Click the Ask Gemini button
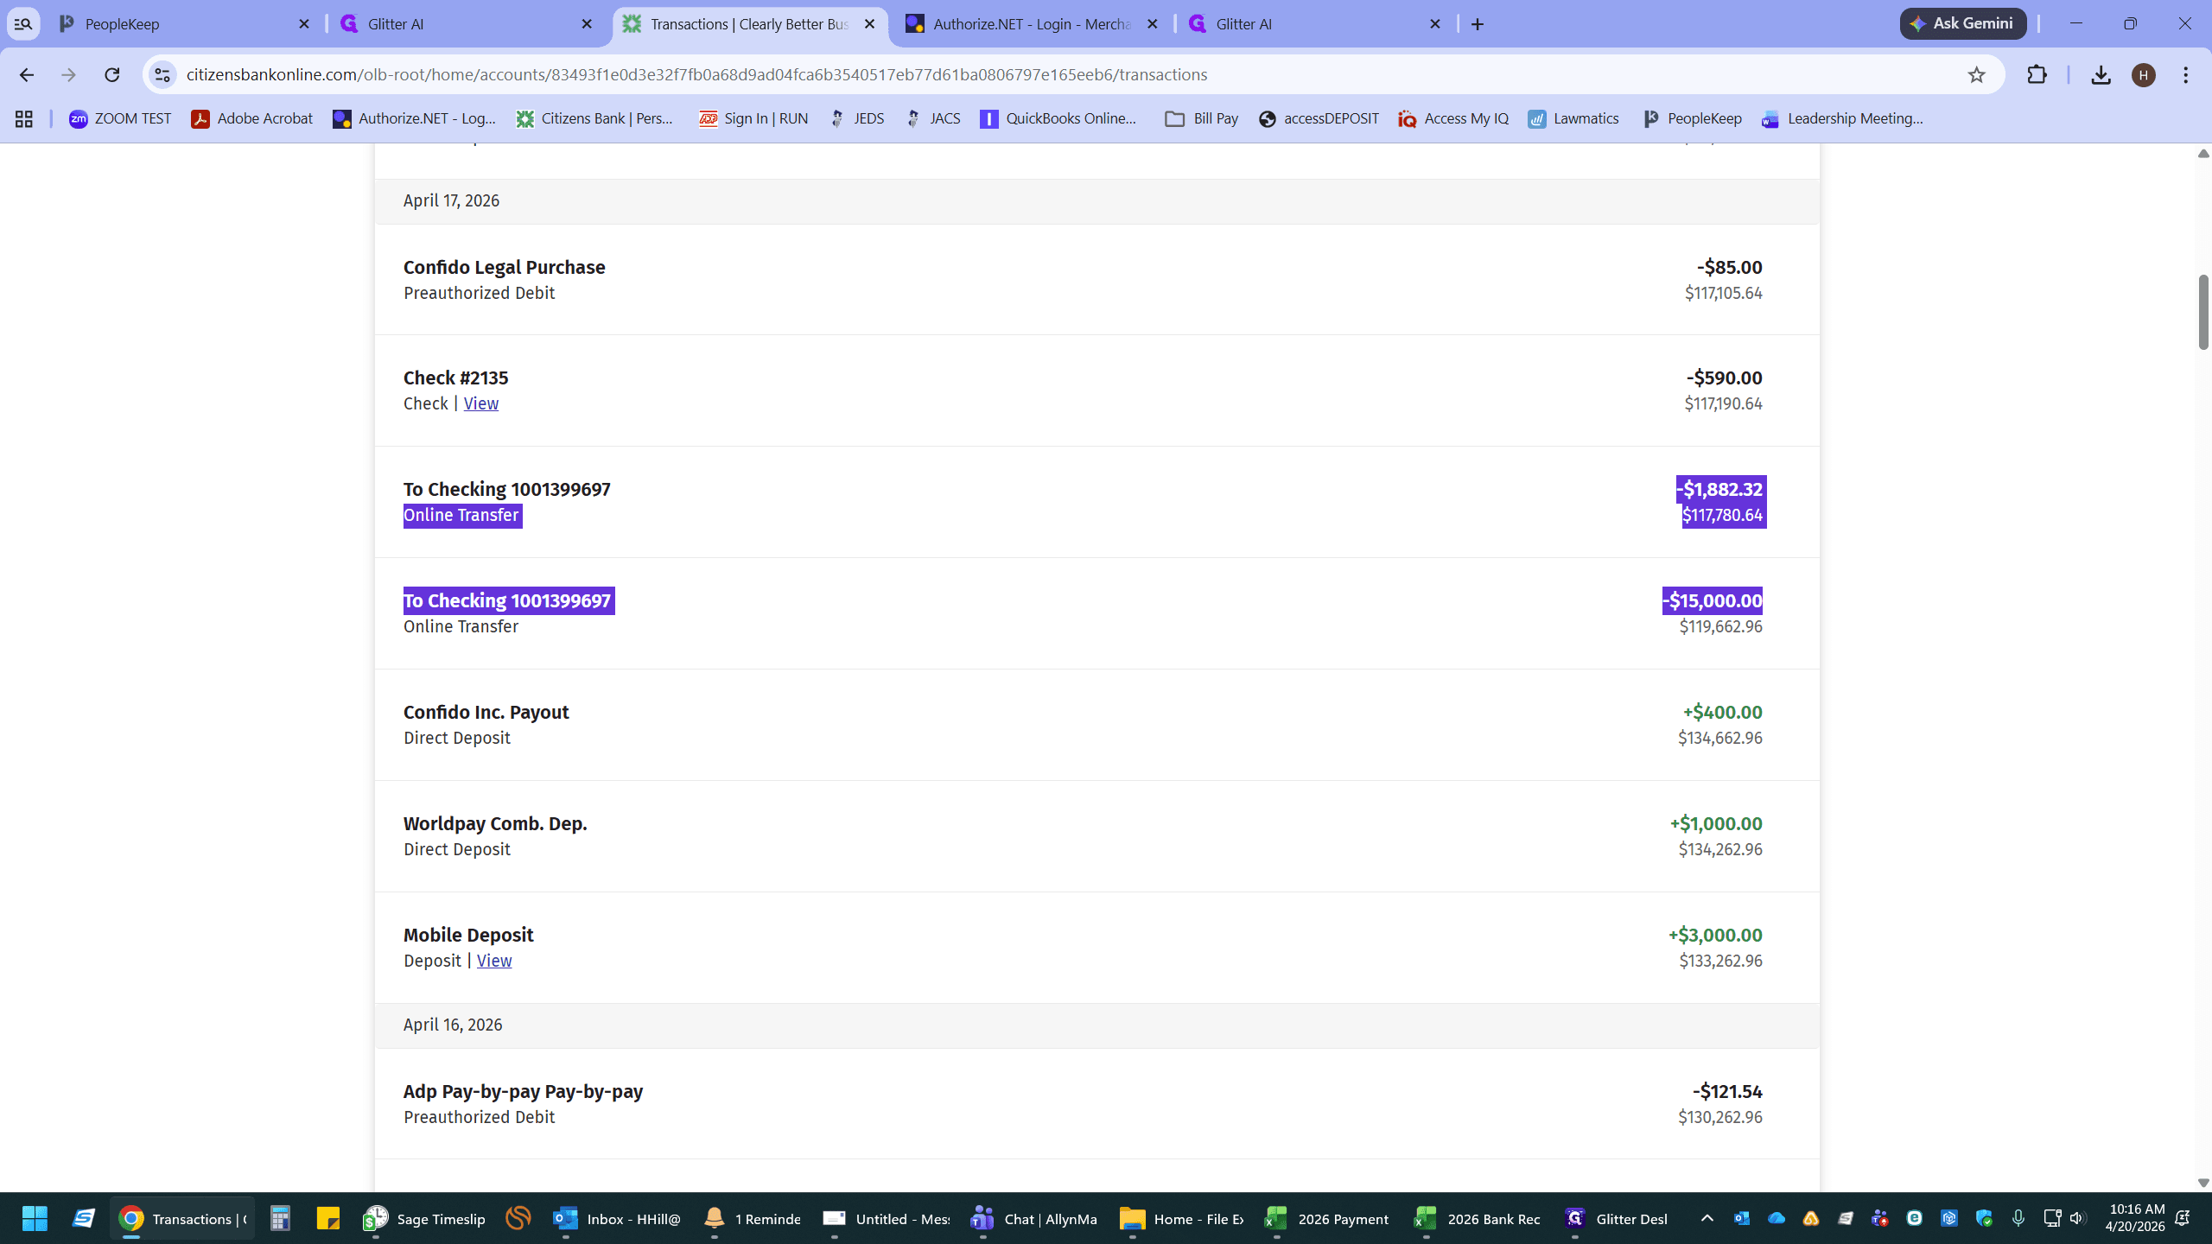This screenshot has height=1244, width=2212. pos(1962,24)
